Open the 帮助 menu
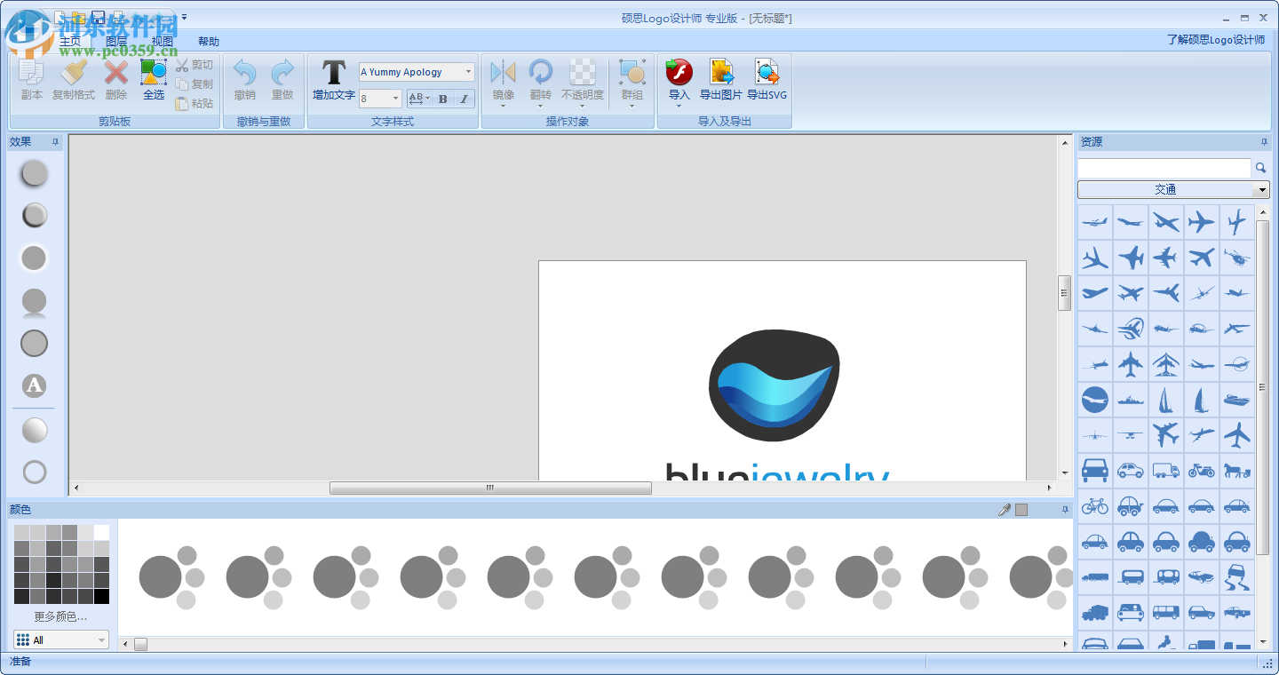The width and height of the screenshot is (1279, 675). [207, 40]
